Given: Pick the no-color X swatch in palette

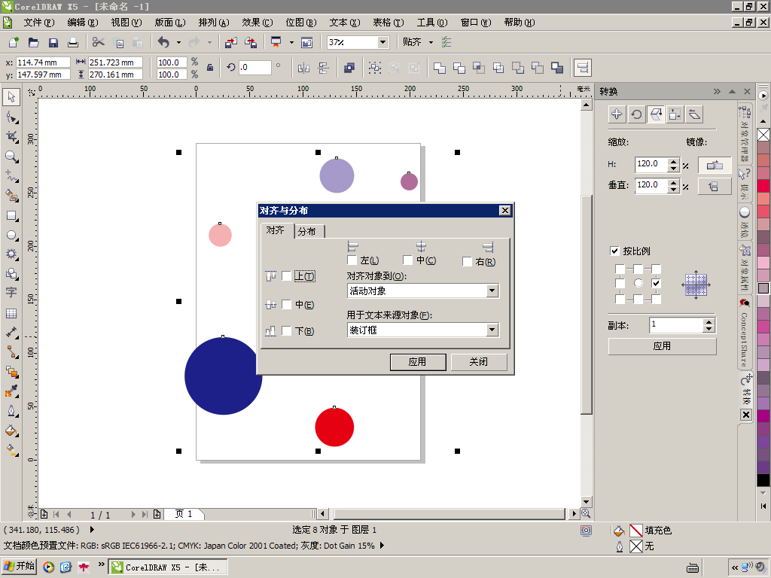Looking at the screenshot, I should tap(763, 135).
